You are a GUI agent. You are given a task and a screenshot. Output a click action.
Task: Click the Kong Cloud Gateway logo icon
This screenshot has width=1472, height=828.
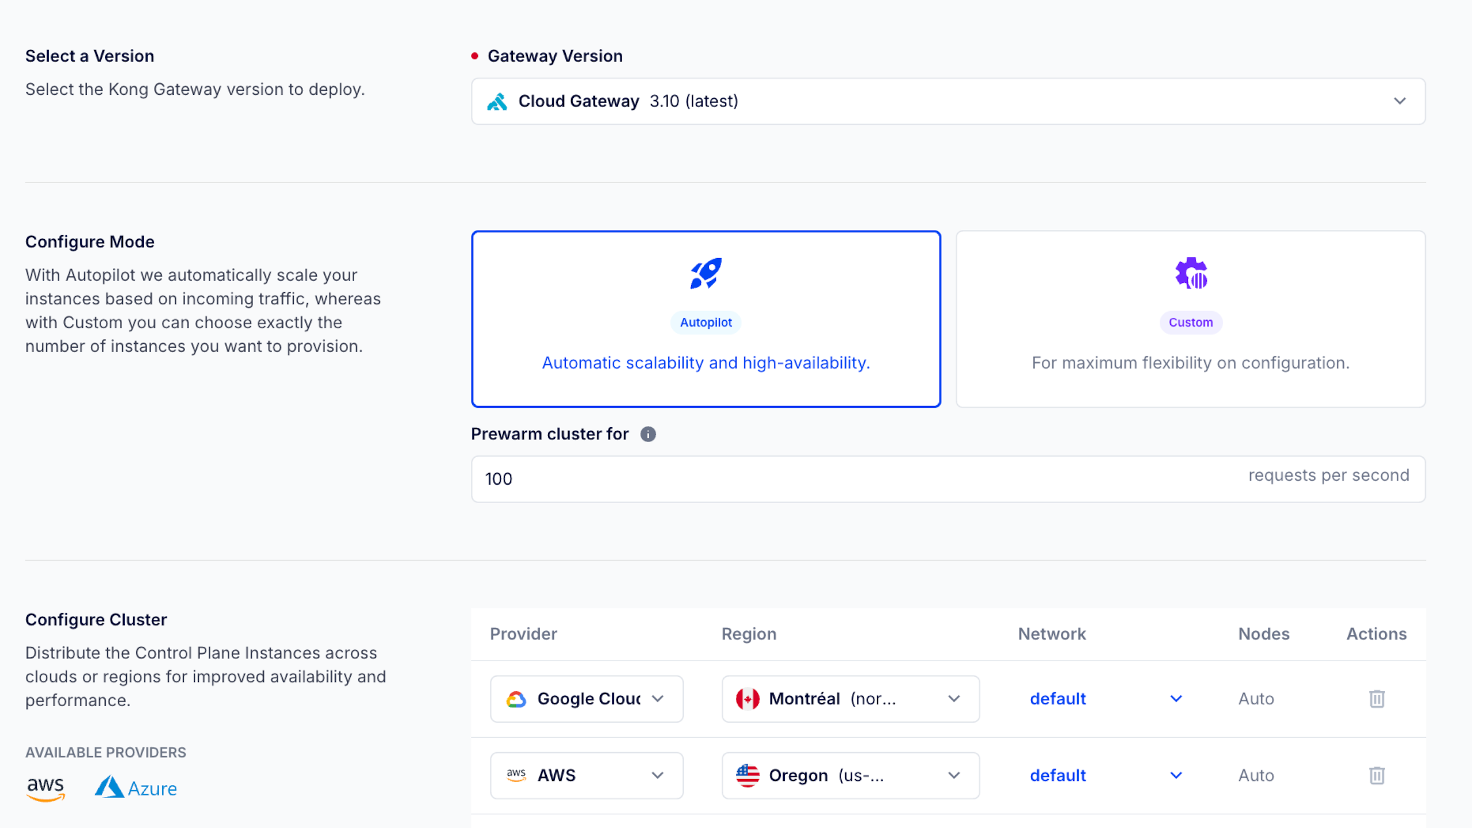pos(497,101)
